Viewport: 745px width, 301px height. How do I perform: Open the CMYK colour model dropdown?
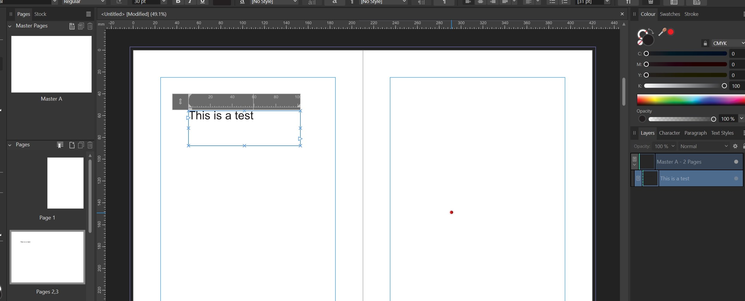click(x=728, y=43)
